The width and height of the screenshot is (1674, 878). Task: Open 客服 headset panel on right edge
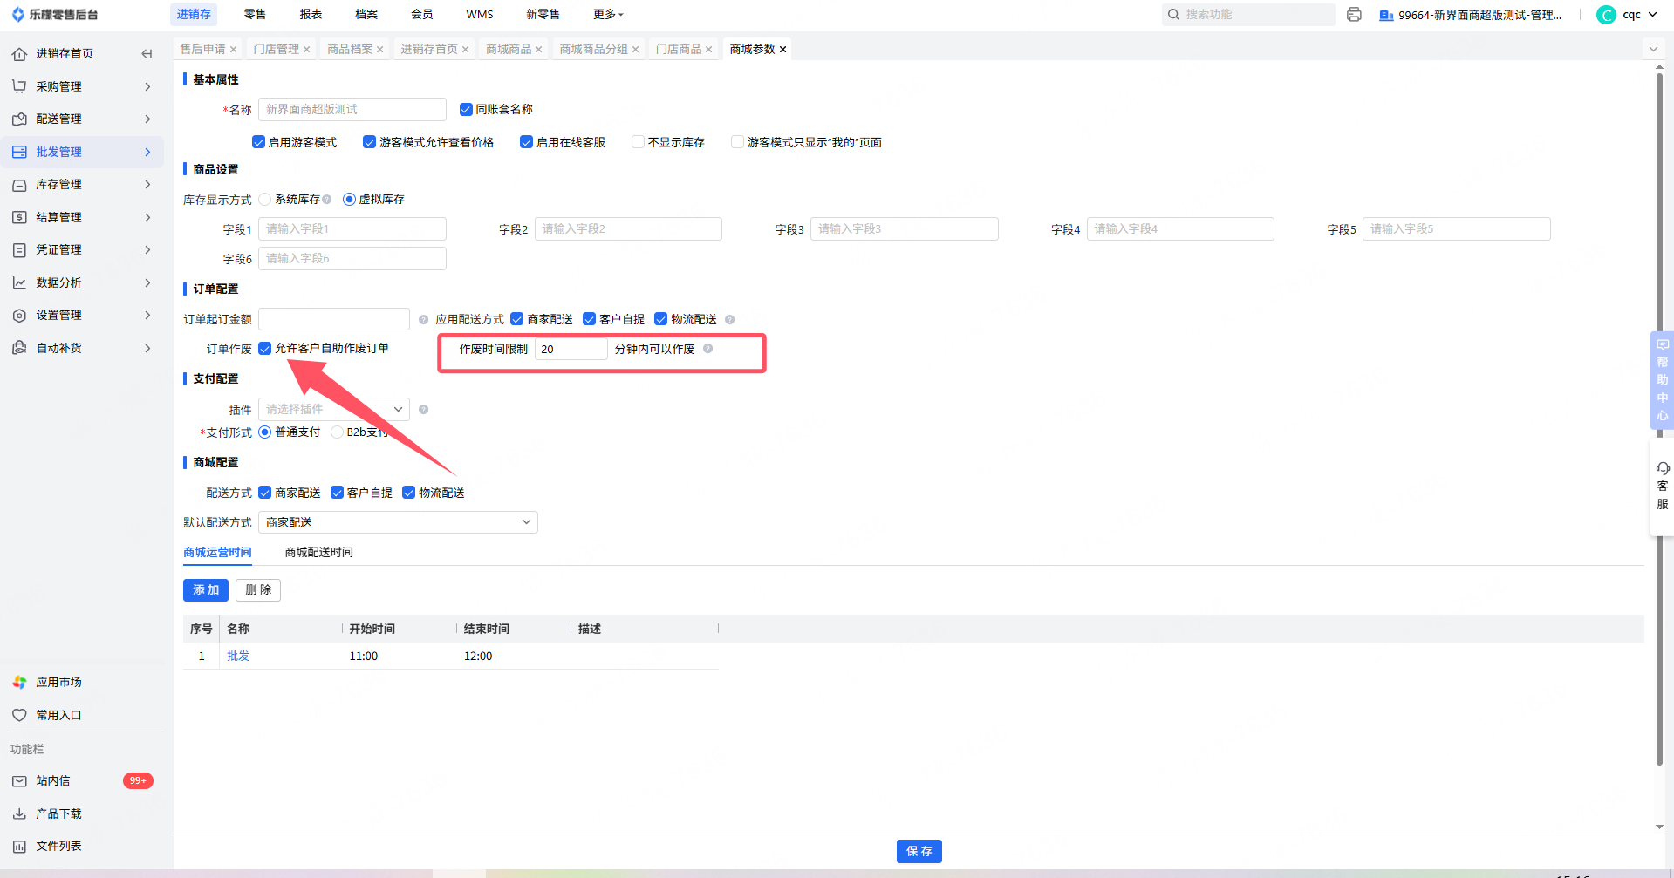(1663, 485)
